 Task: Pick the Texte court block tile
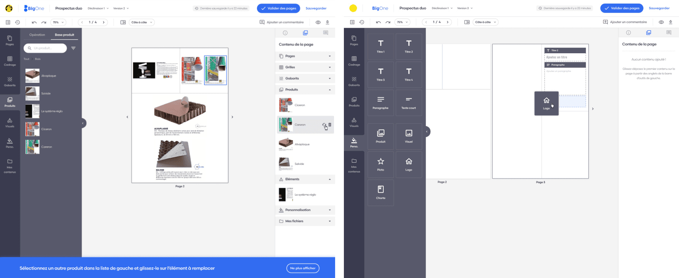[409, 103]
